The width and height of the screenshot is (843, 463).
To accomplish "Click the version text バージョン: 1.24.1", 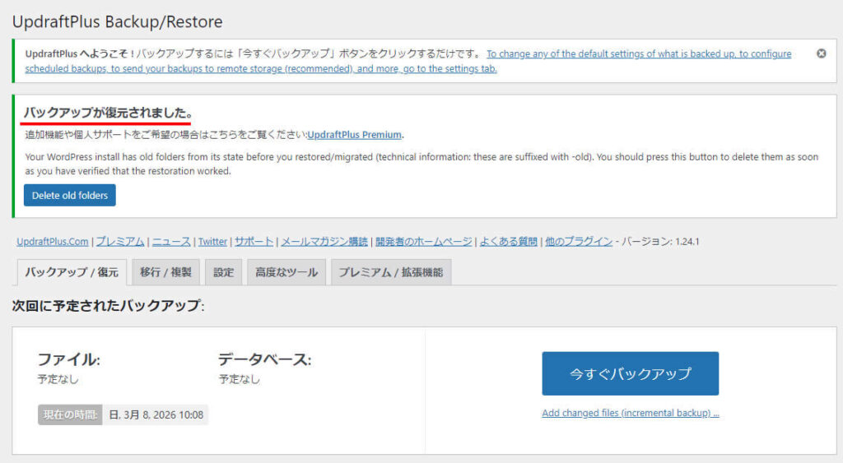I will click(x=660, y=242).
